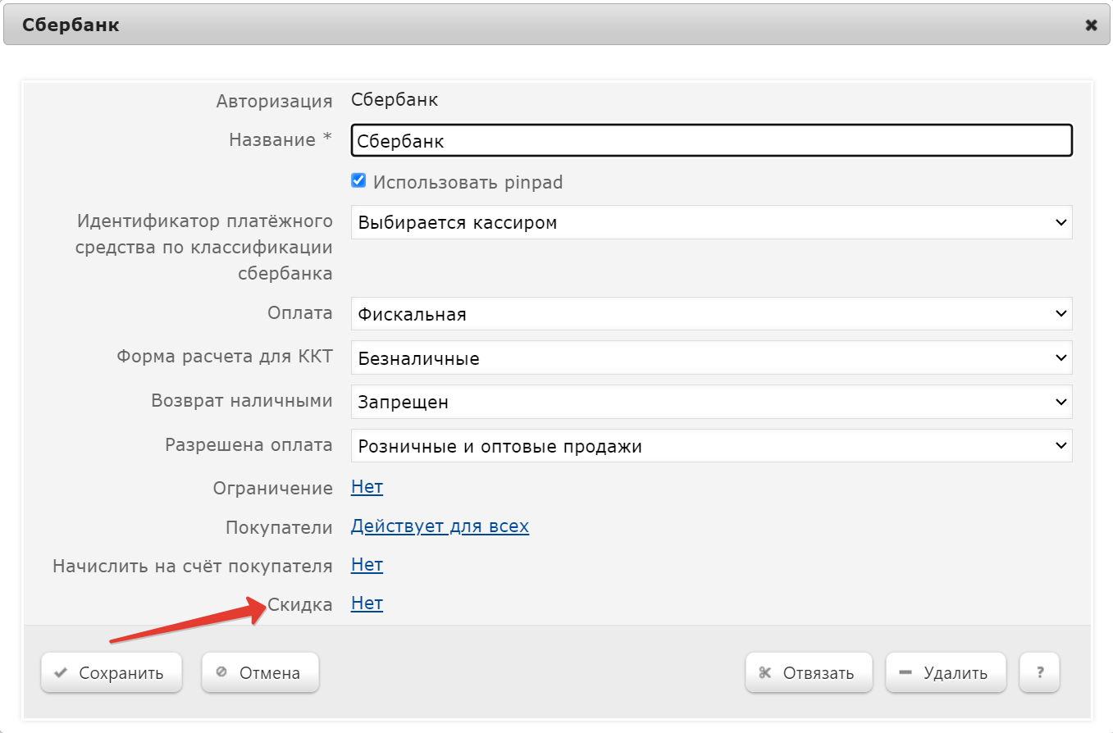
Task: Click the Сбербанк dialog title text
Action: coord(71,25)
